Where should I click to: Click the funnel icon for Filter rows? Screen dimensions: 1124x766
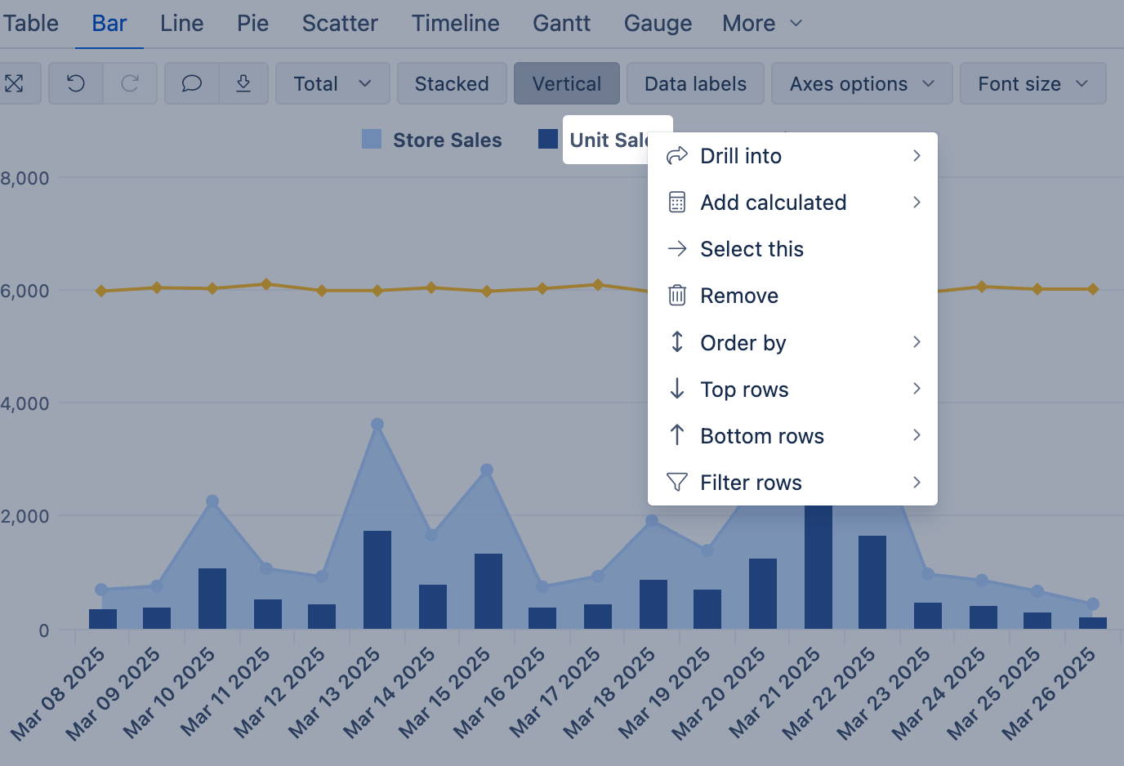(677, 483)
